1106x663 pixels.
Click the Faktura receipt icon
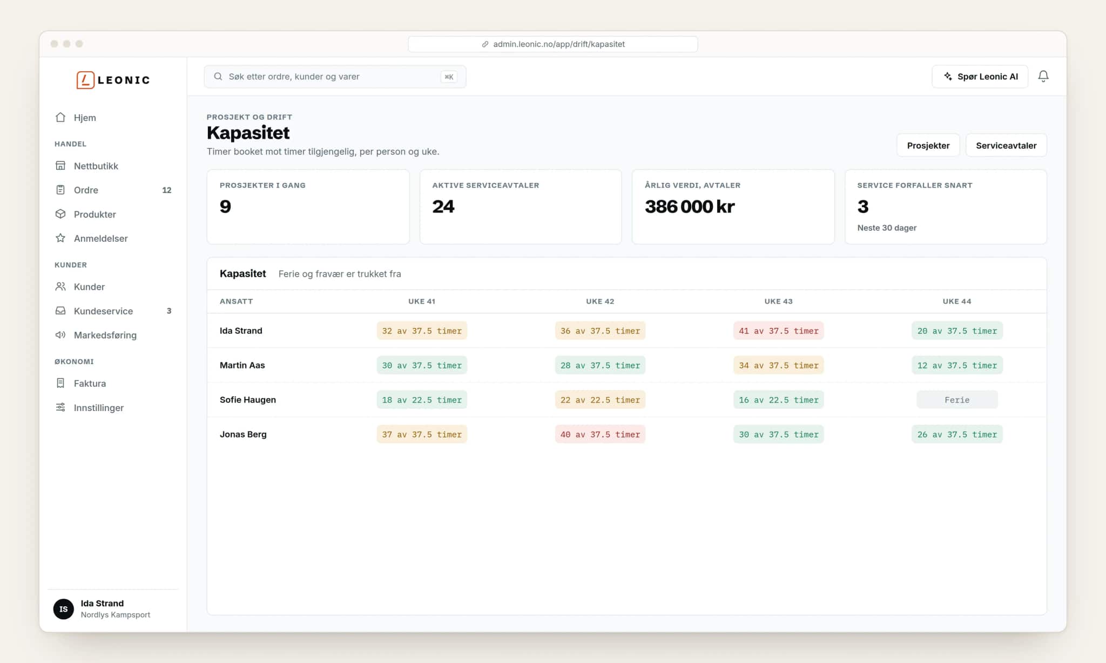click(x=60, y=383)
